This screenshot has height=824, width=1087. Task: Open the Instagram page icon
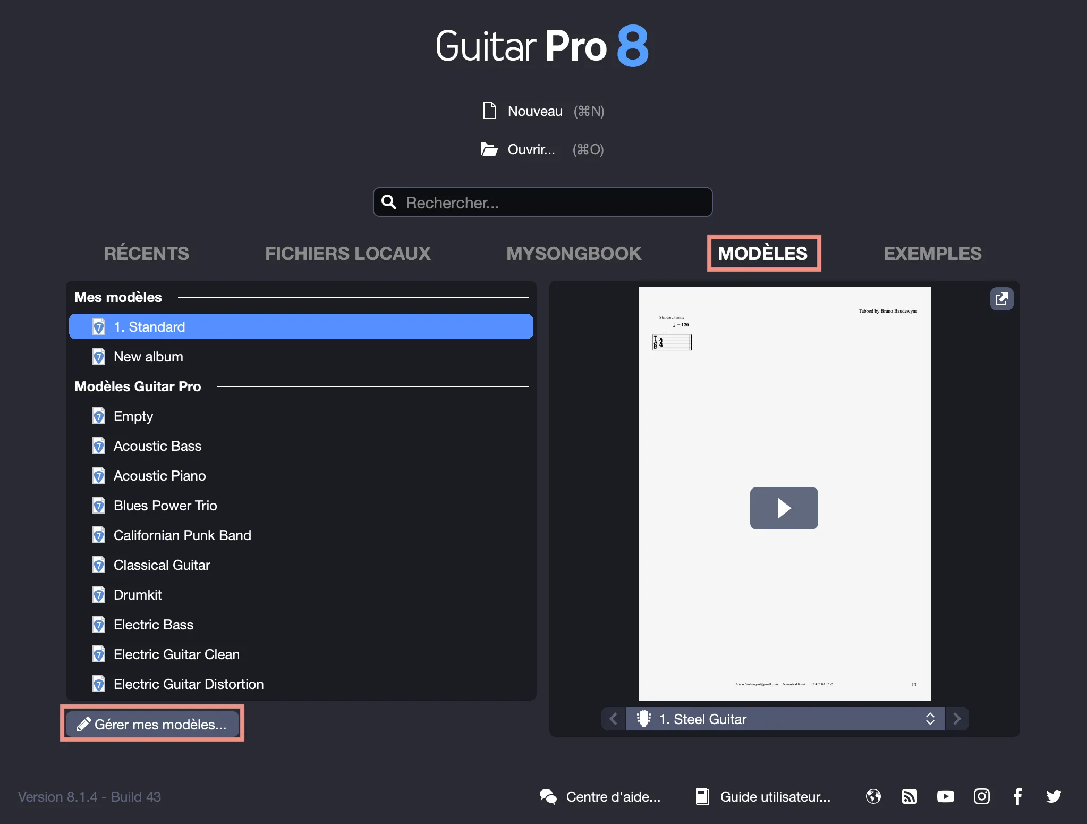981,796
